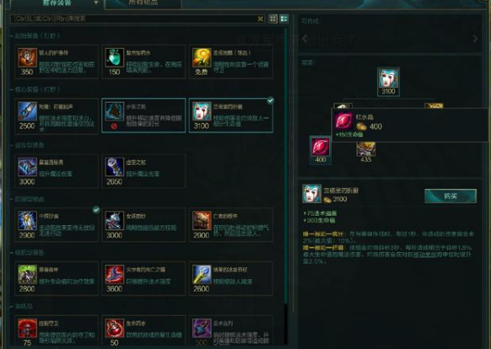Image resolution: width=491 pixels, height=349 pixels.
Task: Select the Control Ward costing 75
Action: click(x=57, y=331)
